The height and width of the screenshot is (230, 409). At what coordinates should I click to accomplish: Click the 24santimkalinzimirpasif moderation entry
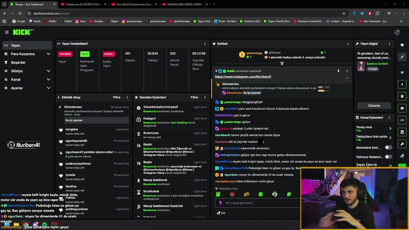pos(161,107)
